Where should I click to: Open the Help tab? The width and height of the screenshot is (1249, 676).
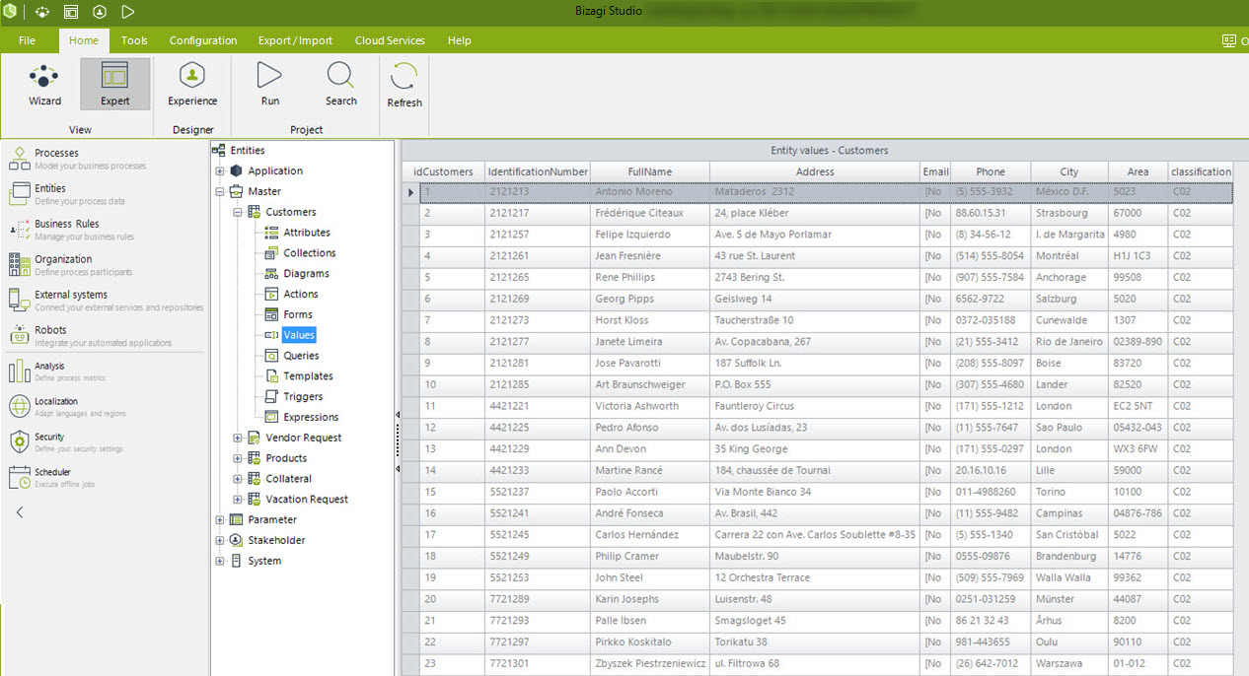tap(459, 40)
